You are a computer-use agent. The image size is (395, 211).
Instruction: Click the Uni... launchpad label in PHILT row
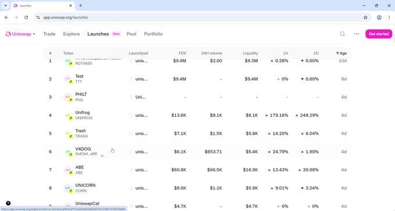(141, 97)
